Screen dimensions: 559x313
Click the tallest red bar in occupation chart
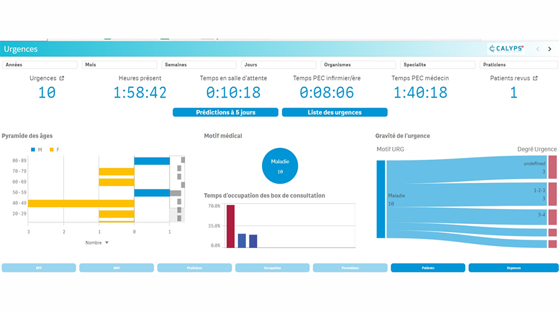231,226
